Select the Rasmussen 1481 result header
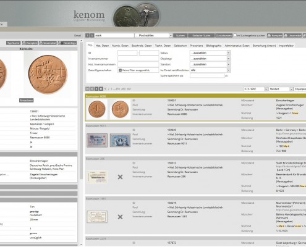Image resolution: width=306 pixels, height=247 pixels. tap(195, 198)
